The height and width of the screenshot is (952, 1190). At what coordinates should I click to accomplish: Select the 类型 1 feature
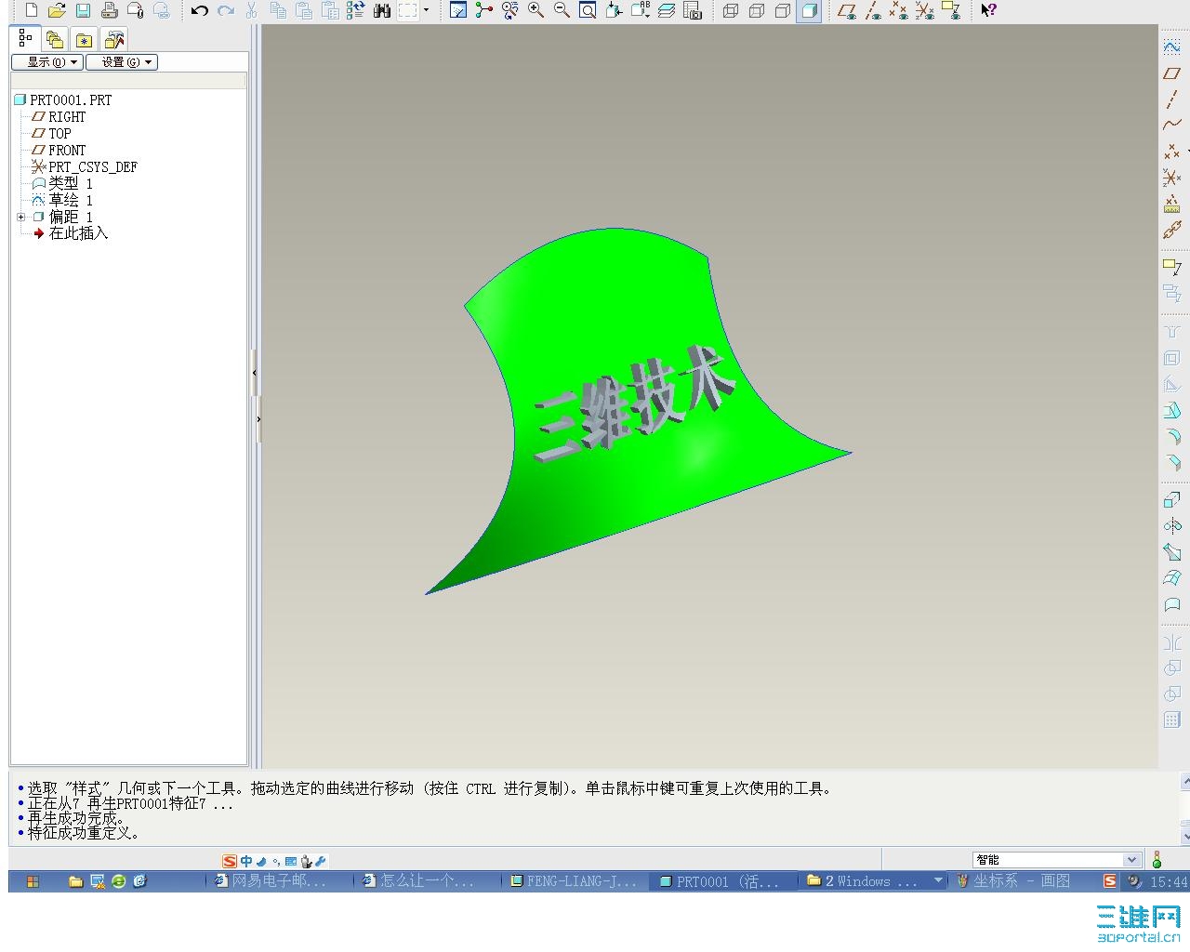tap(62, 183)
